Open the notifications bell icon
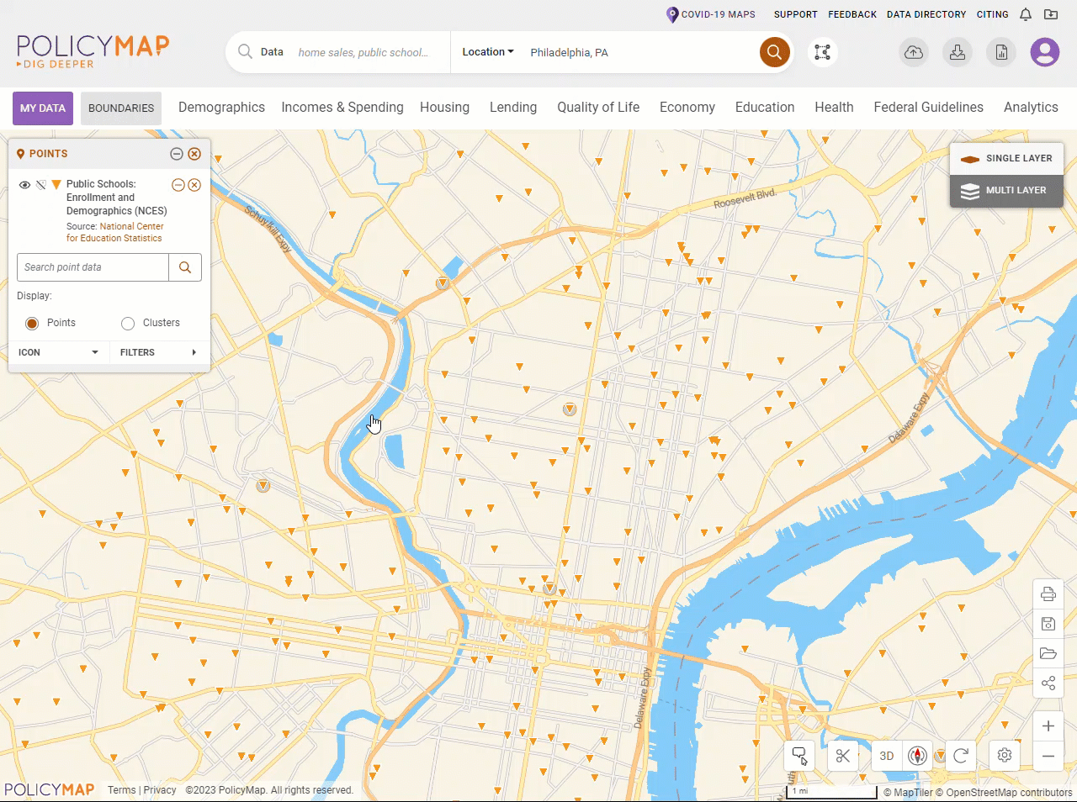The image size is (1077, 802). [1026, 14]
